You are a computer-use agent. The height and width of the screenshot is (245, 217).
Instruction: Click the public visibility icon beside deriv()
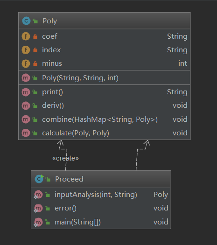[x=35, y=106]
